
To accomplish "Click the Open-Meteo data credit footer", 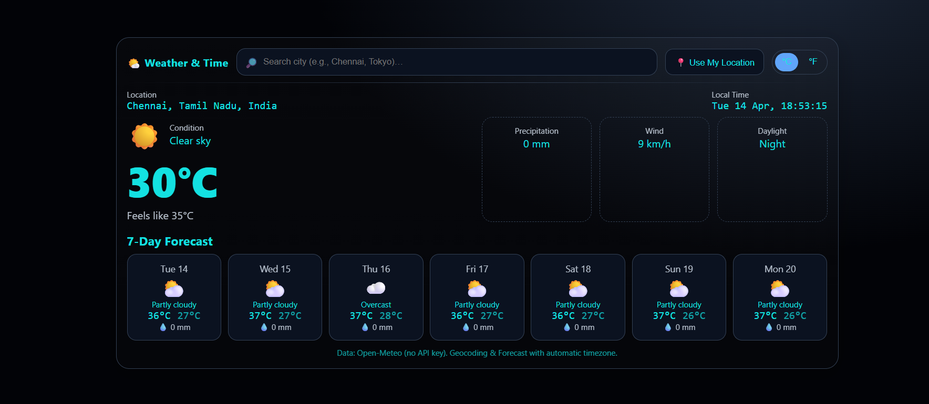I will (x=477, y=353).
